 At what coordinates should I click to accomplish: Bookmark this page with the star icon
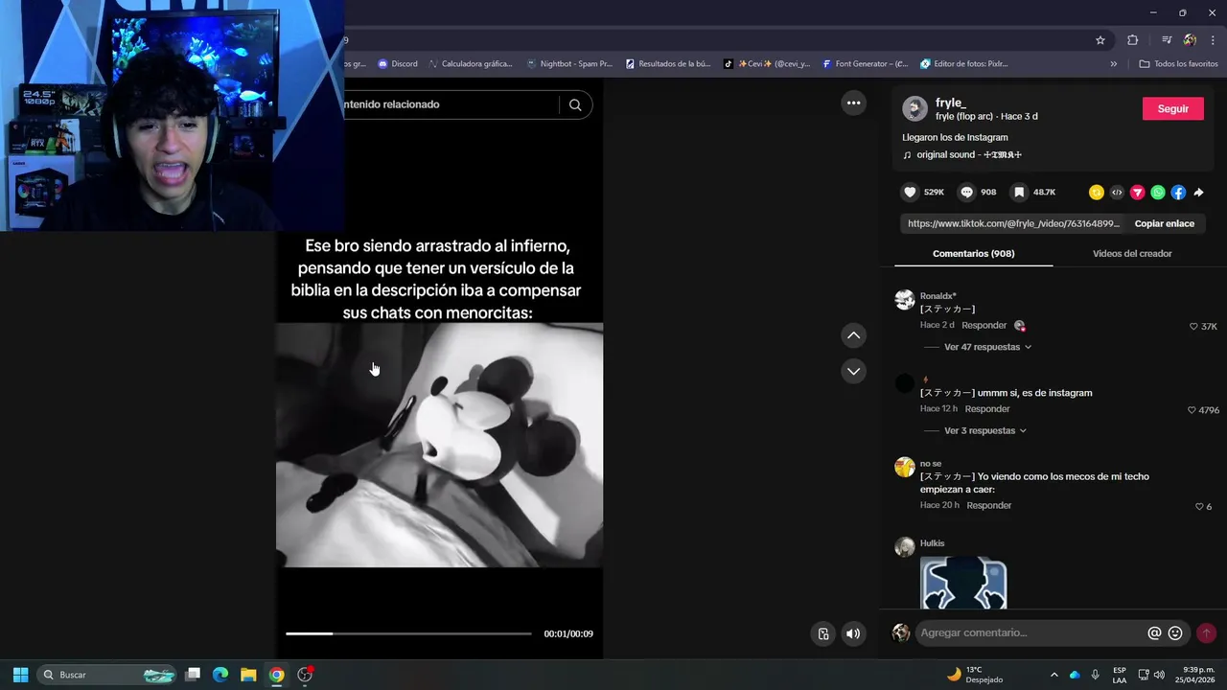(x=1100, y=40)
